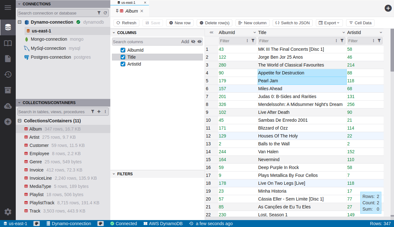Uncheck the AlbumId column checkbox
The height and width of the screenshot is (227, 394).
click(123, 50)
